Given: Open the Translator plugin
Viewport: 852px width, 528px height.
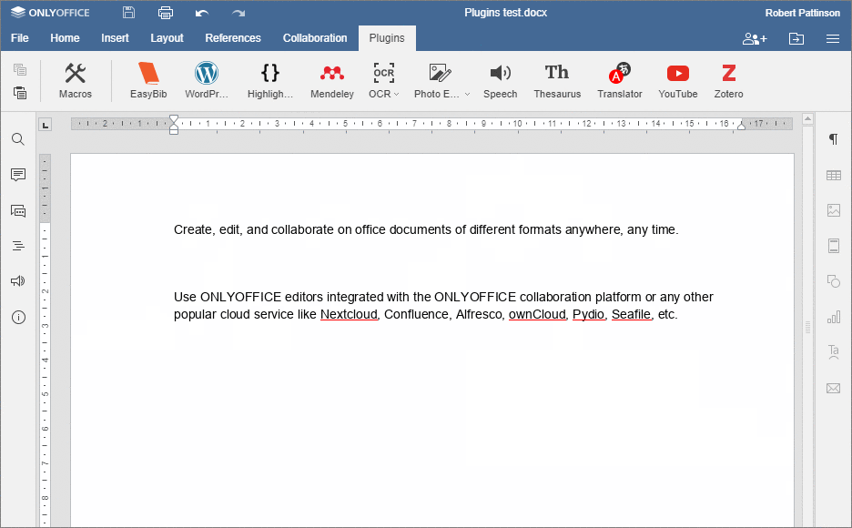Looking at the screenshot, I should pos(619,80).
